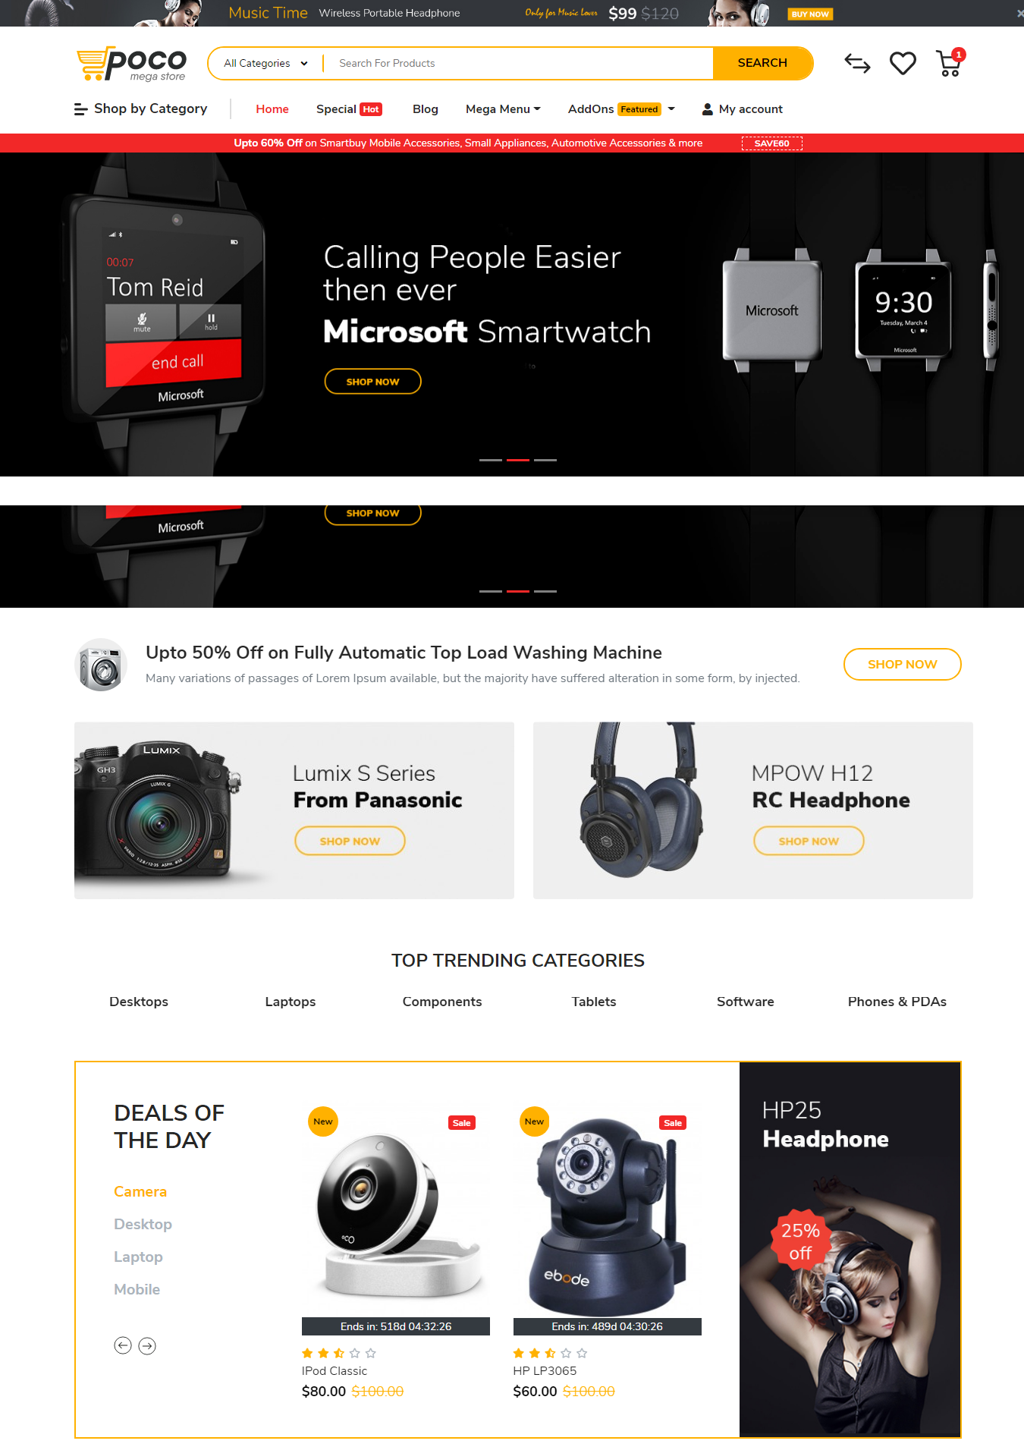Expand the All Categories dropdown
Viewport: 1024px width, 1447px height.
[x=265, y=63]
